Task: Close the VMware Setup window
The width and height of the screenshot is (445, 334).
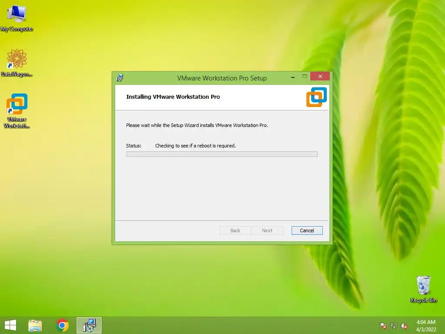Action: (x=320, y=77)
